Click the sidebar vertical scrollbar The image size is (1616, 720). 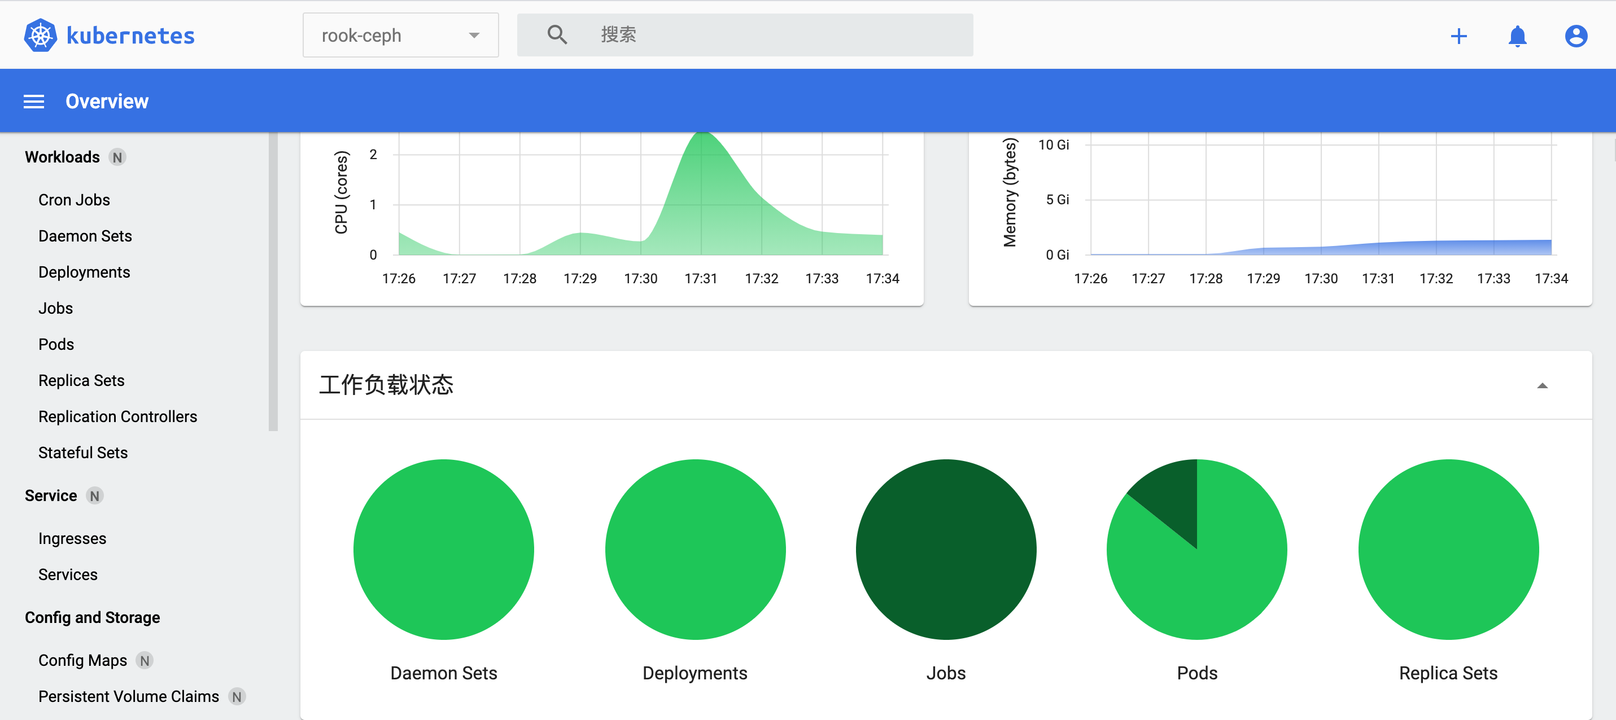click(x=273, y=282)
